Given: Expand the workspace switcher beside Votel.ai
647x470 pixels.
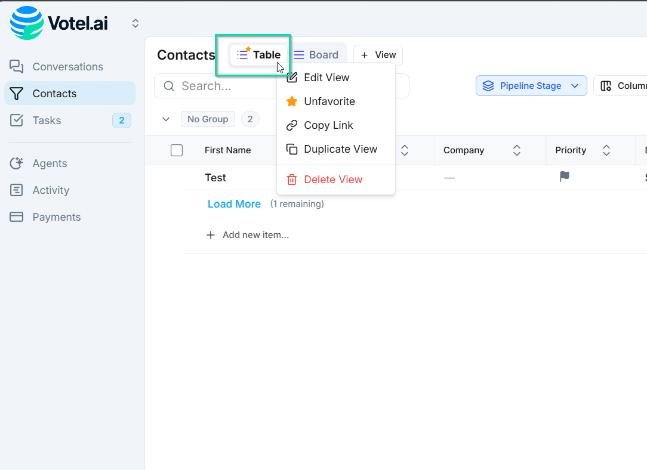Looking at the screenshot, I should click(x=135, y=23).
